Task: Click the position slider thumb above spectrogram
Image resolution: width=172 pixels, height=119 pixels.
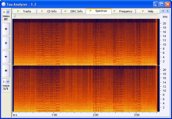Action: tap(15, 16)
